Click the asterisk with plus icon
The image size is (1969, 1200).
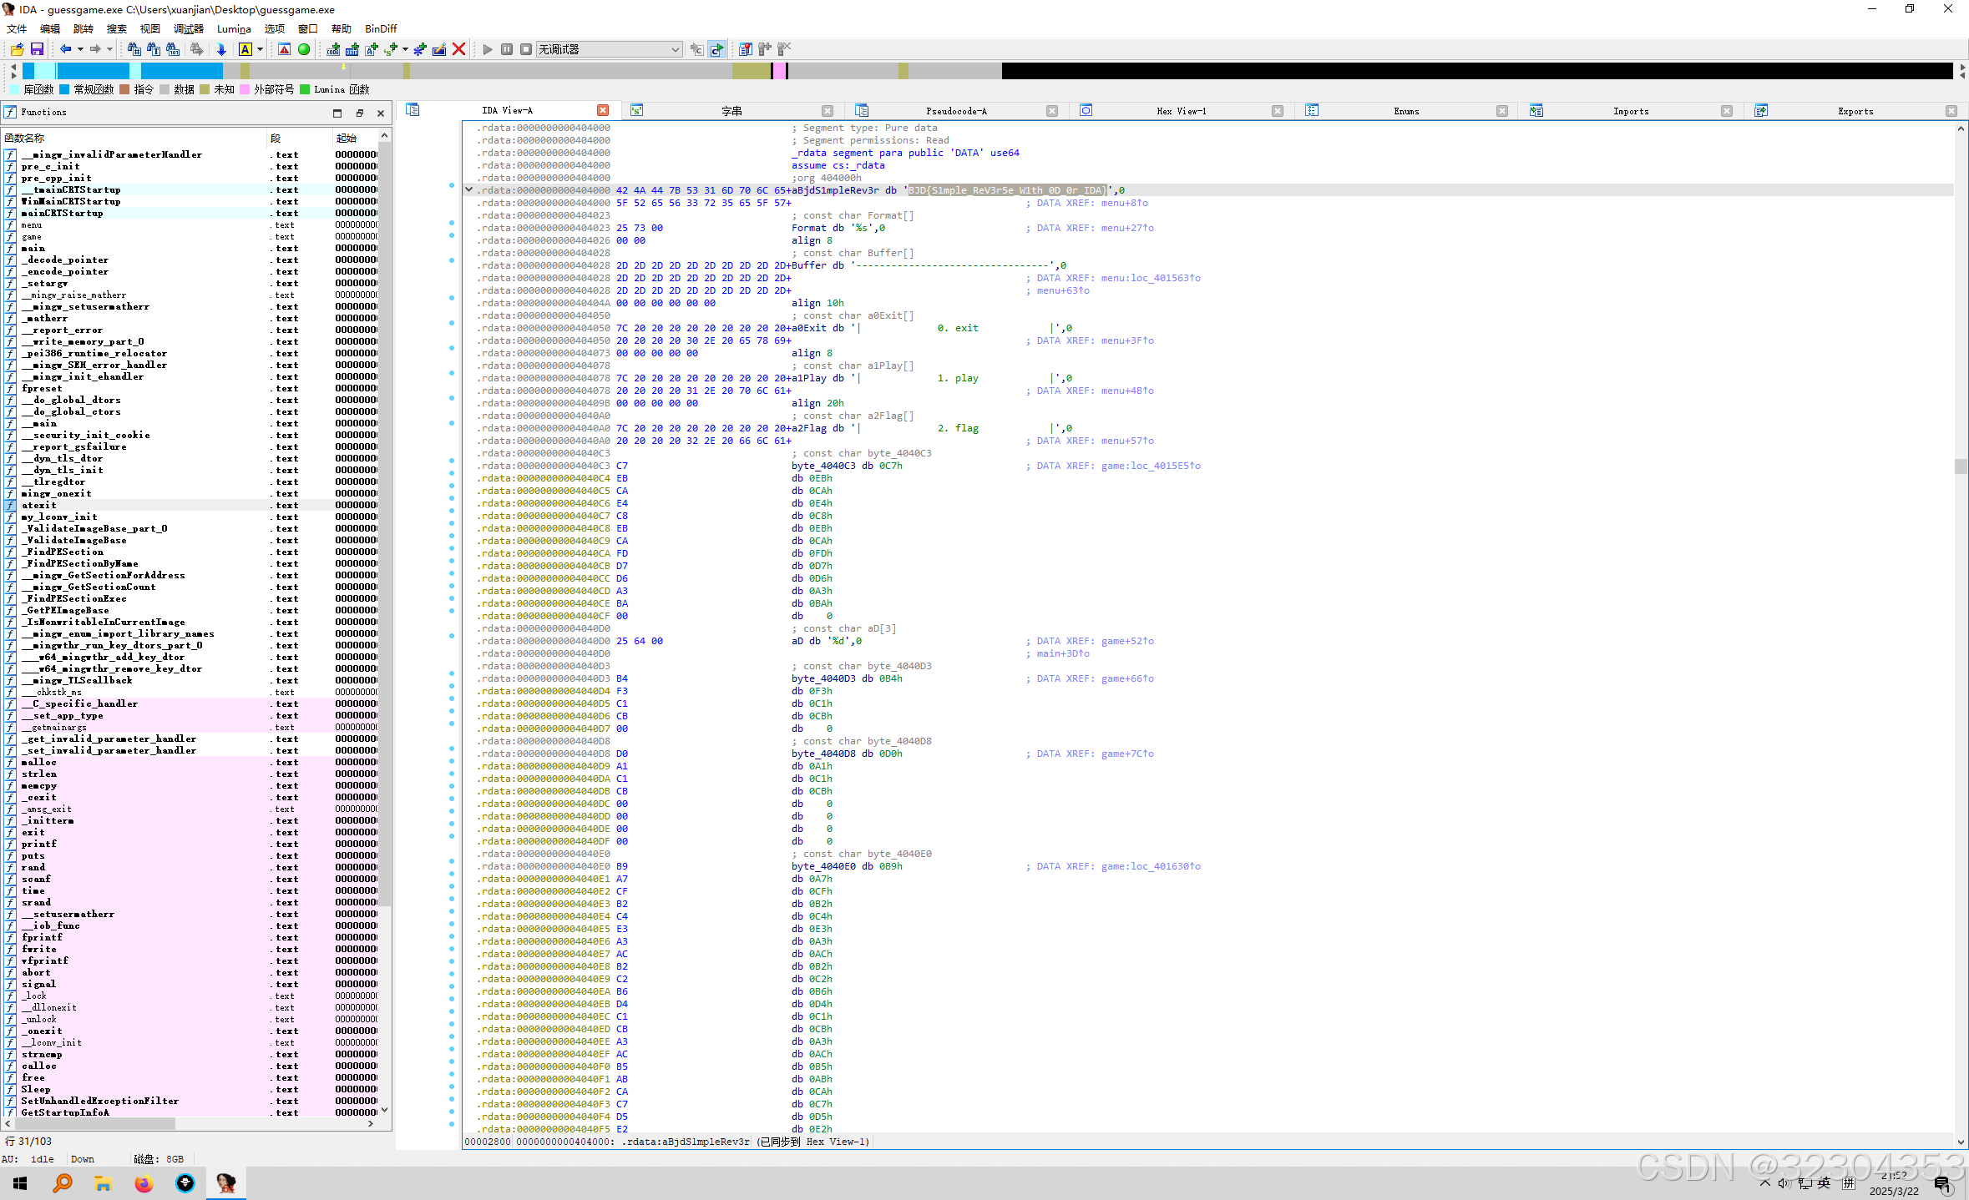click(x=419, y=49)
